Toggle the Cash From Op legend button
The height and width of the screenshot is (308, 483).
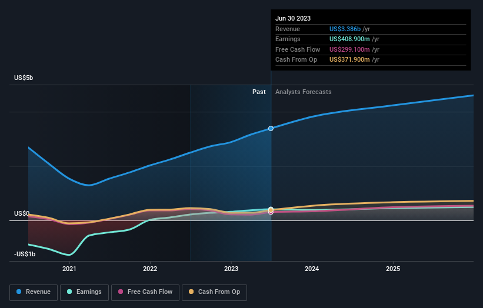pyautogui.click(x=214, y=292)
